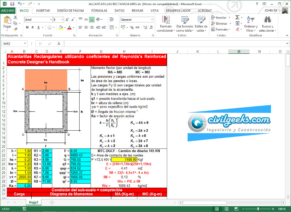The image size is (291, 212).
Task: Toggle Italic (K) formatting
Action: pos(33,27)
